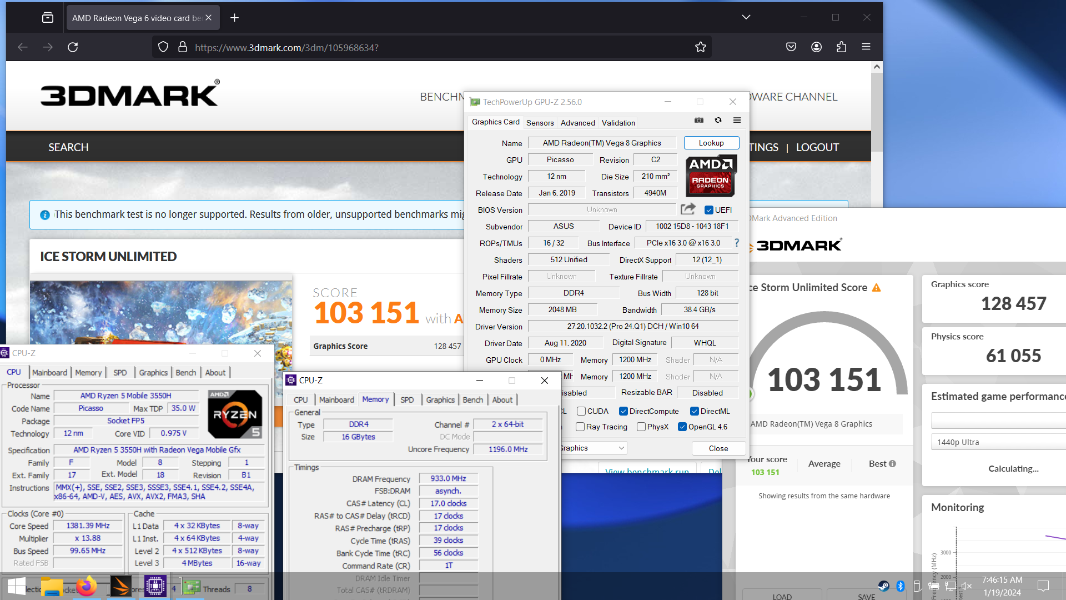Open the SPD tab in front CPU-Z window
The image size is (1066, 600).
(407, 399)
